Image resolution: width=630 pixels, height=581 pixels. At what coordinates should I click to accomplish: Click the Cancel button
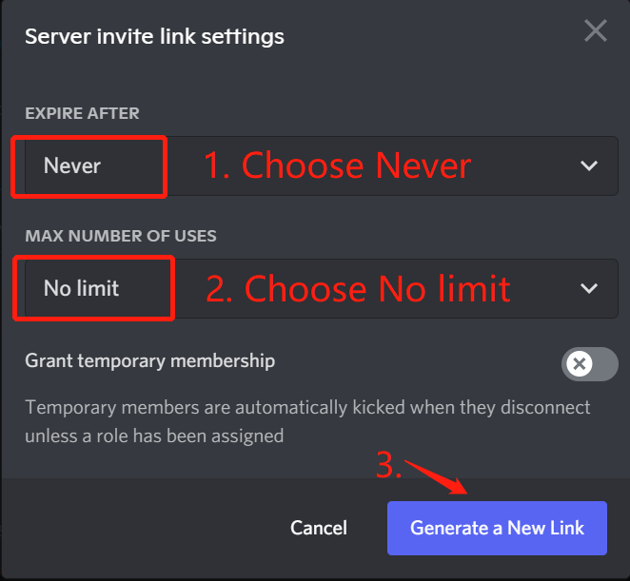coord(319,528)
